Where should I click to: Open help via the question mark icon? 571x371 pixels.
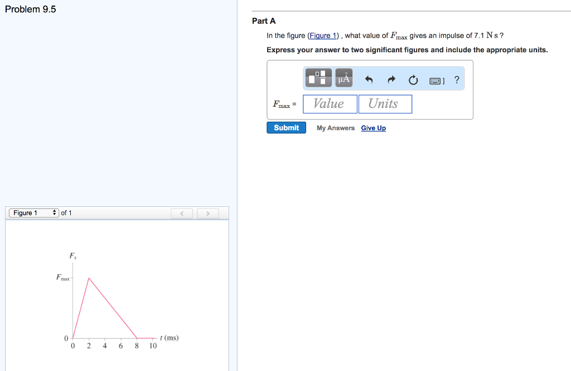(x=456, y=79)
